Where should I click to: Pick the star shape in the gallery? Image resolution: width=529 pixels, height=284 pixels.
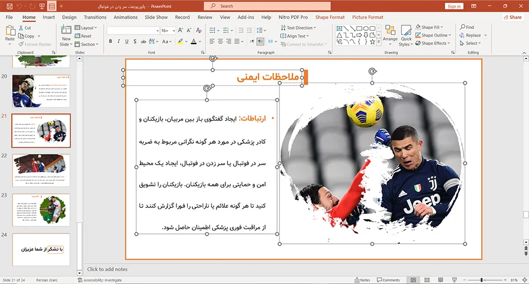372,42
